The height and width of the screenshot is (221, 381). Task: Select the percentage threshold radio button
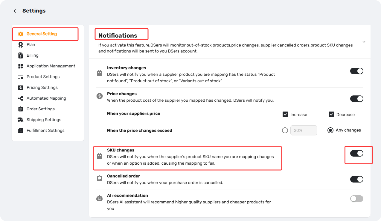(x=285, y=130)
